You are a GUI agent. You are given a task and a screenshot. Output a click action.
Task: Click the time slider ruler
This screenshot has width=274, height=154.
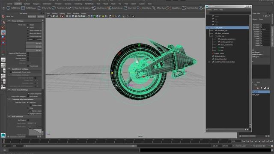pyautogui.click(x=117, y=141)
